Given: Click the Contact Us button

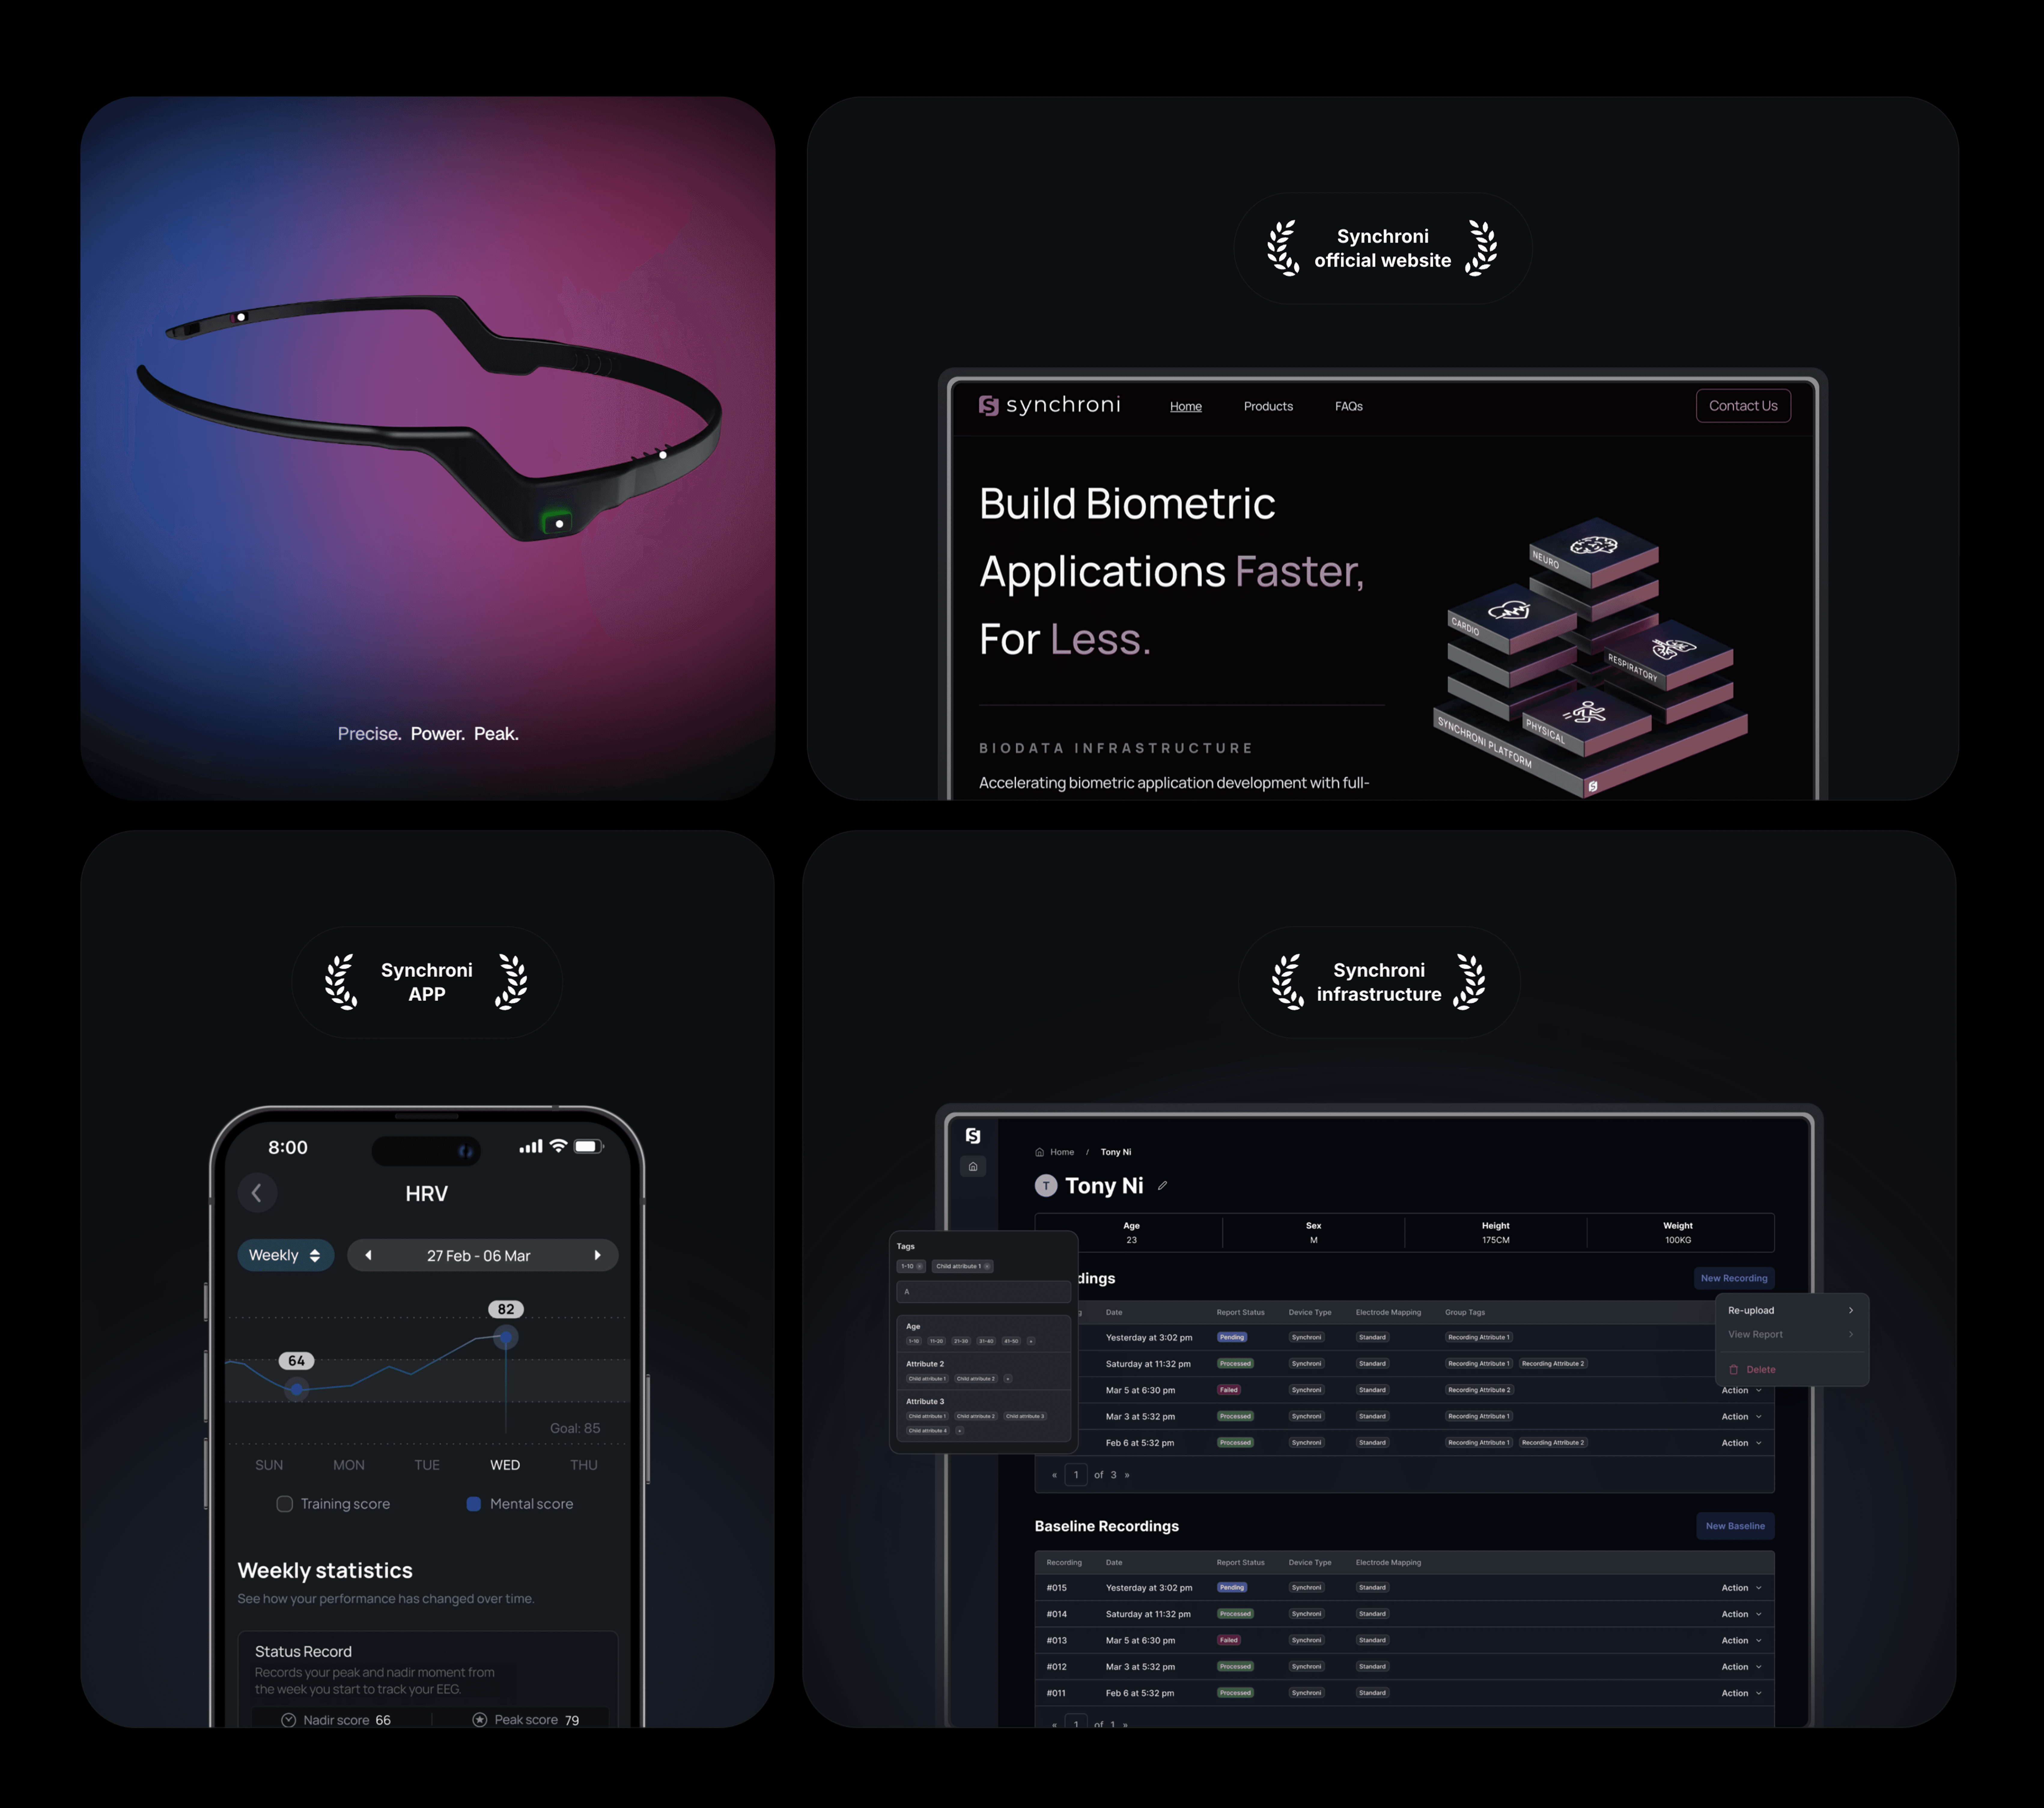Looking at the screenshot, I should tap(1743, 405).
